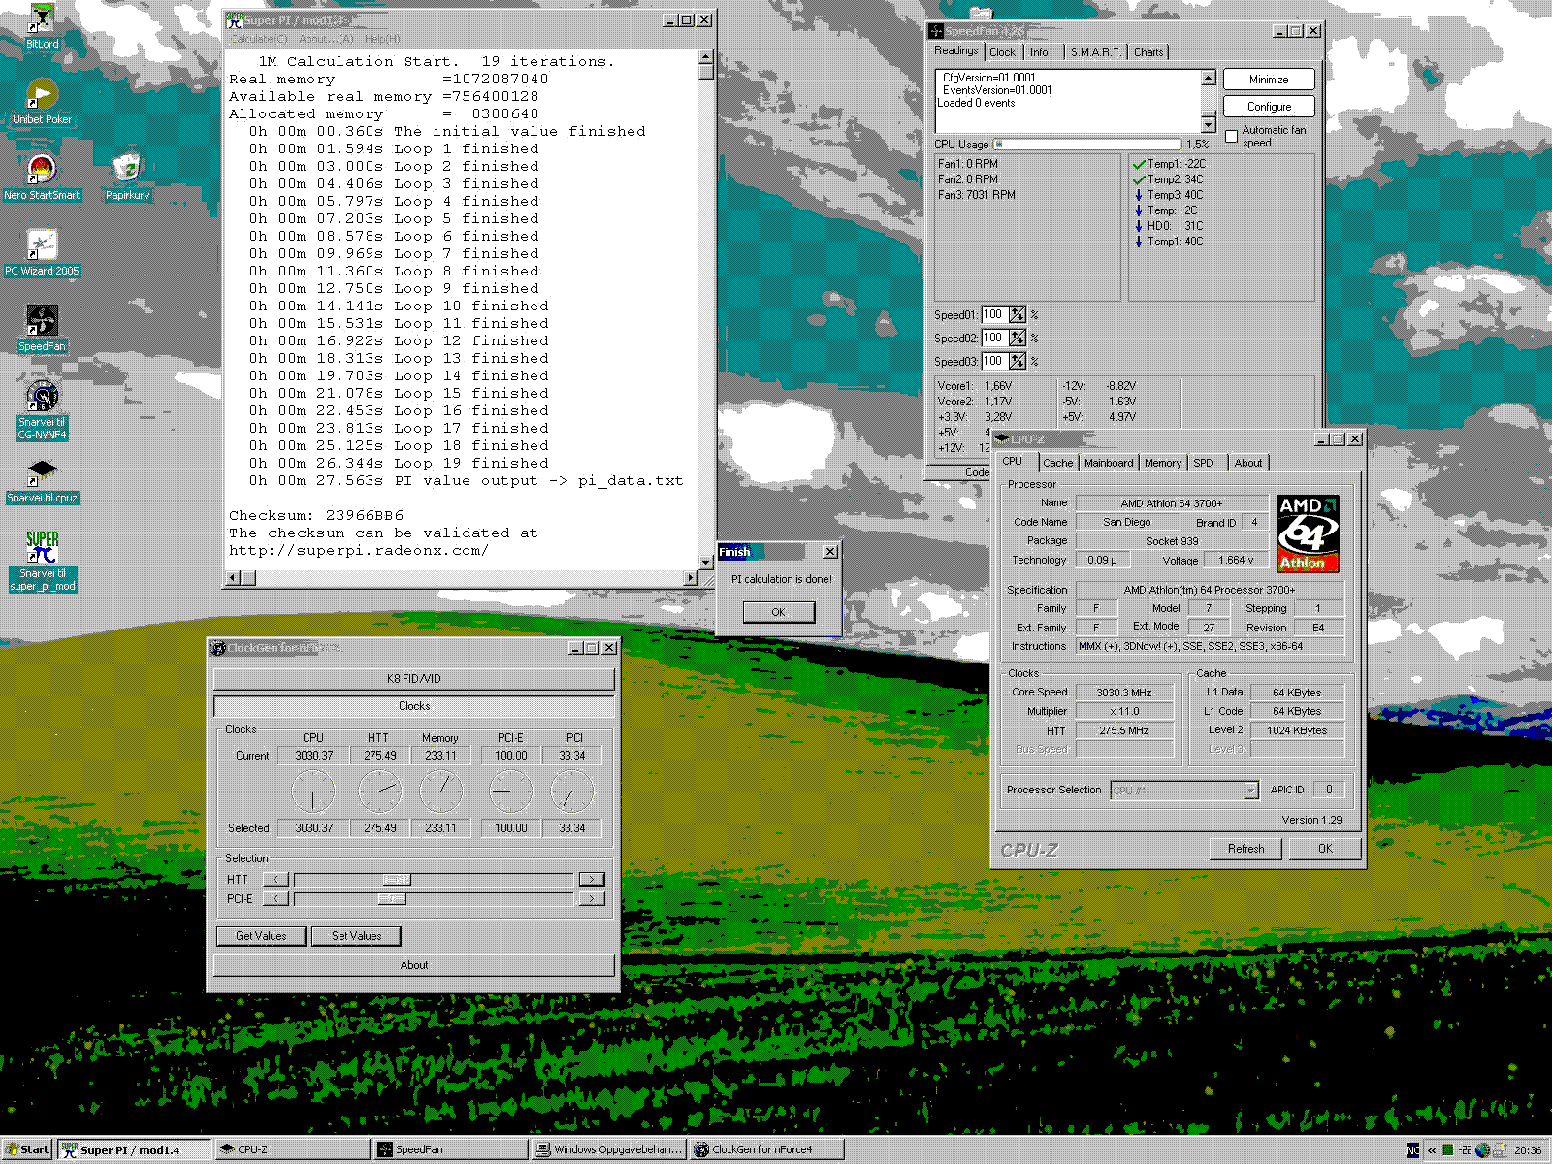Select the PC Wizard 2005 desktop icon
Image resolution: width=1552 pixels, height=1164 pixels.
(42, 252)
